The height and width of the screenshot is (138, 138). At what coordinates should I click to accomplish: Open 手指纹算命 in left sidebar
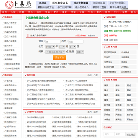coord(10,50)
